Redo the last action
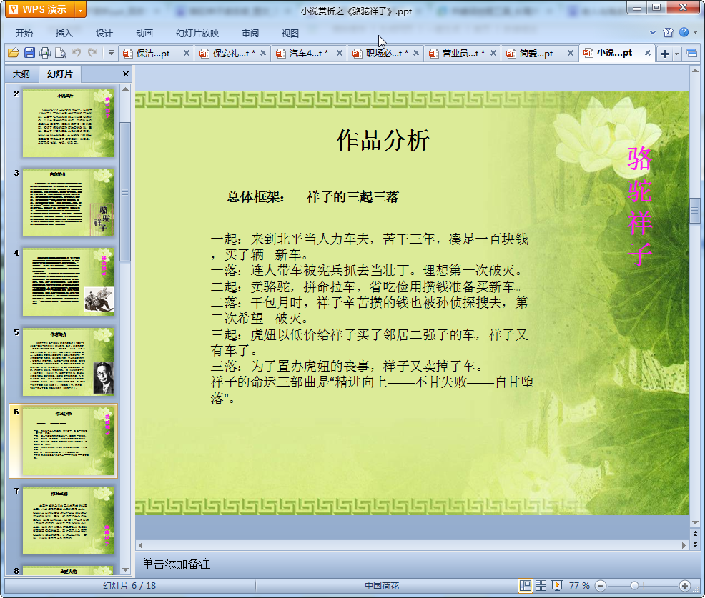 click(92, 53)
